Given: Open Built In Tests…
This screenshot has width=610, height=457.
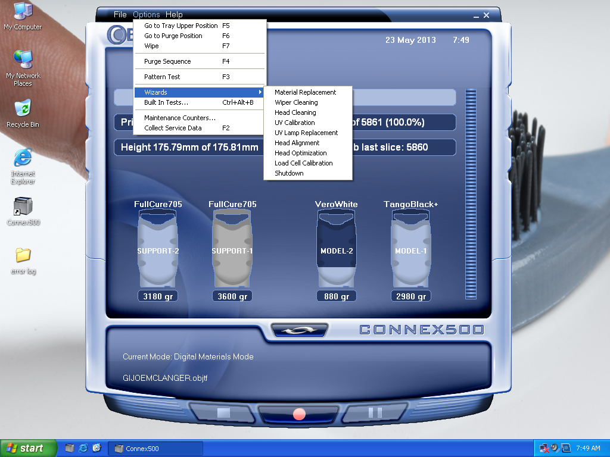Looking at the screenshot, I should pyautogui.click(x=200, y=102).
